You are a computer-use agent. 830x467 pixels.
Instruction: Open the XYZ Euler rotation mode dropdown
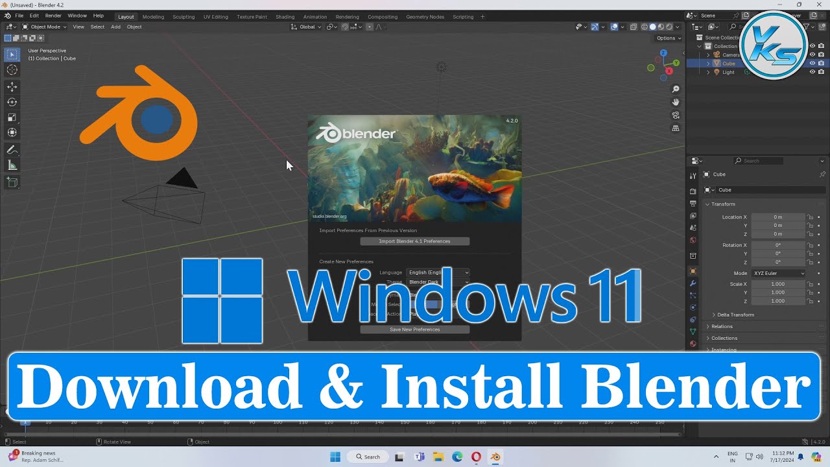(x=777, y=273)
